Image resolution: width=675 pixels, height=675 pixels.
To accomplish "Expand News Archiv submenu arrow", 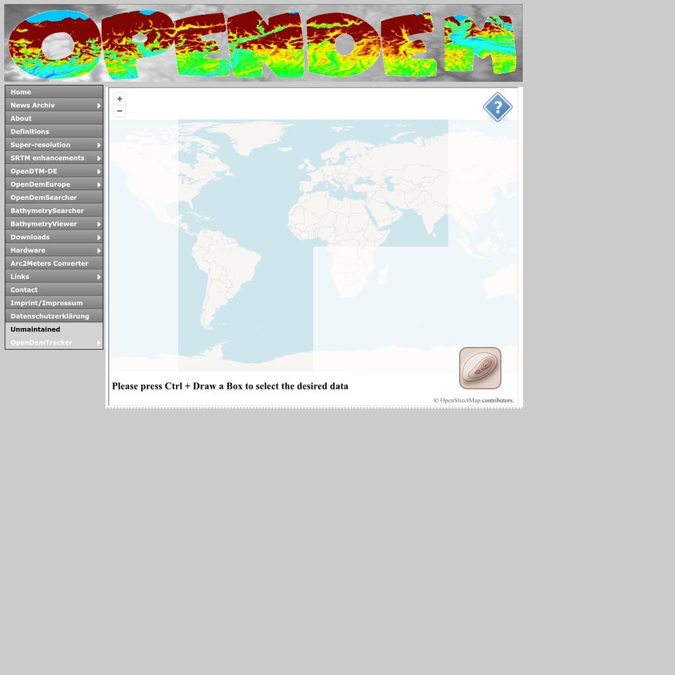I will pyautogui.click(x=99, y=105).
